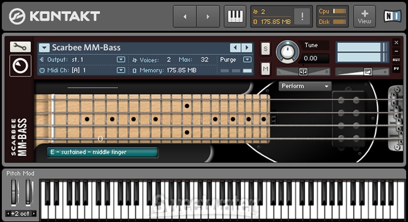Click the pan slider handle
Image resolution: width=408 pixels, height=222 pixels.
pos(303,72)
